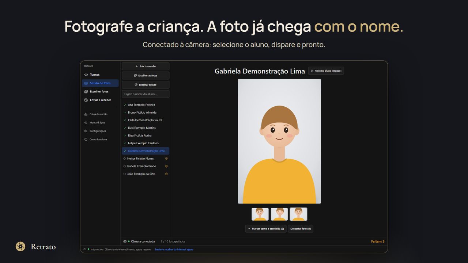Click the Faltam 3 status text
This screenshot has width=468, height=263.
pos(378,241)
